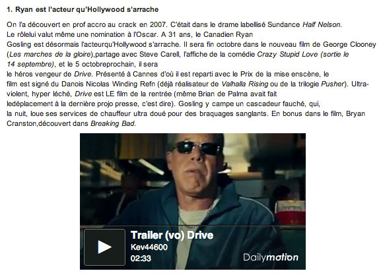This screenshot has height=275, width=383.
Task: Open the Dailymotion logo link
Action: [271, 257]
